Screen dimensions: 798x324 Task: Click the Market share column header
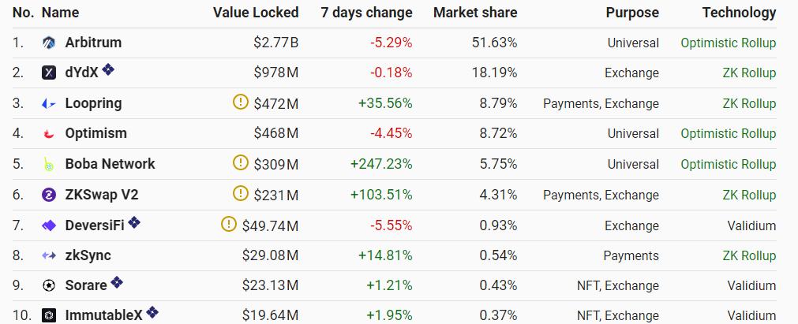(x=475, y=13)
